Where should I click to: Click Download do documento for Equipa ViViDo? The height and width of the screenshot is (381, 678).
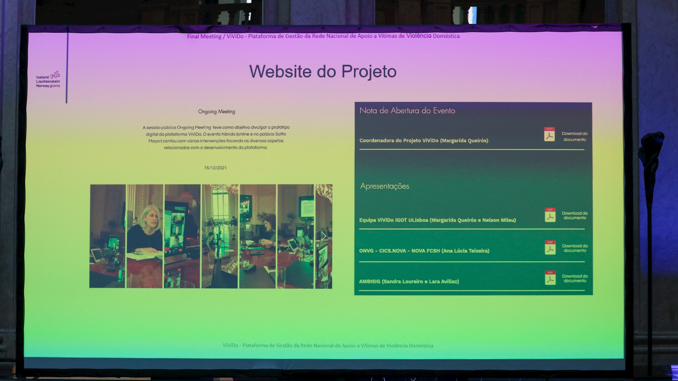575,216
